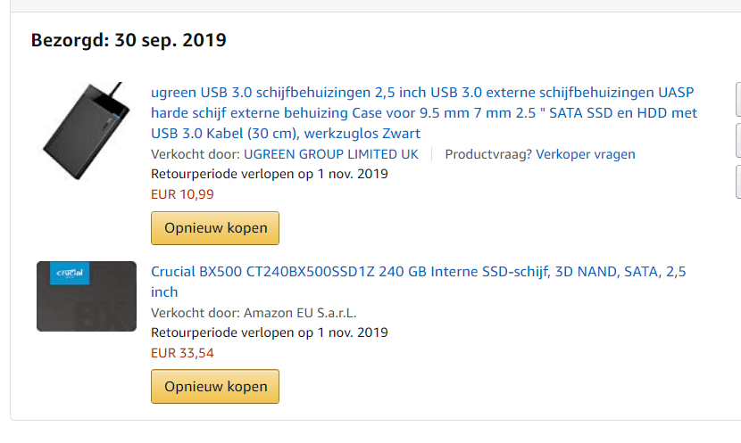Click the Bezorgd: 30 sep. 2019 heading
Image resolution: width=741 pixels, height=443 pixels.
point(129,40)
